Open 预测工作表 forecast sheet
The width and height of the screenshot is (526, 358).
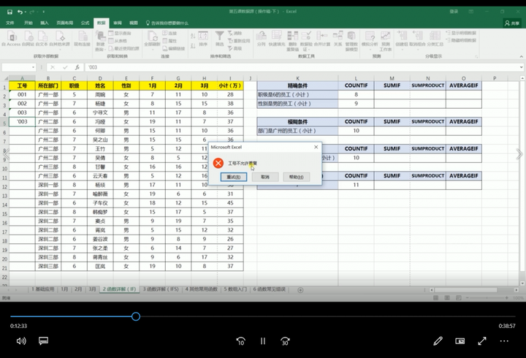click(386, 41)
